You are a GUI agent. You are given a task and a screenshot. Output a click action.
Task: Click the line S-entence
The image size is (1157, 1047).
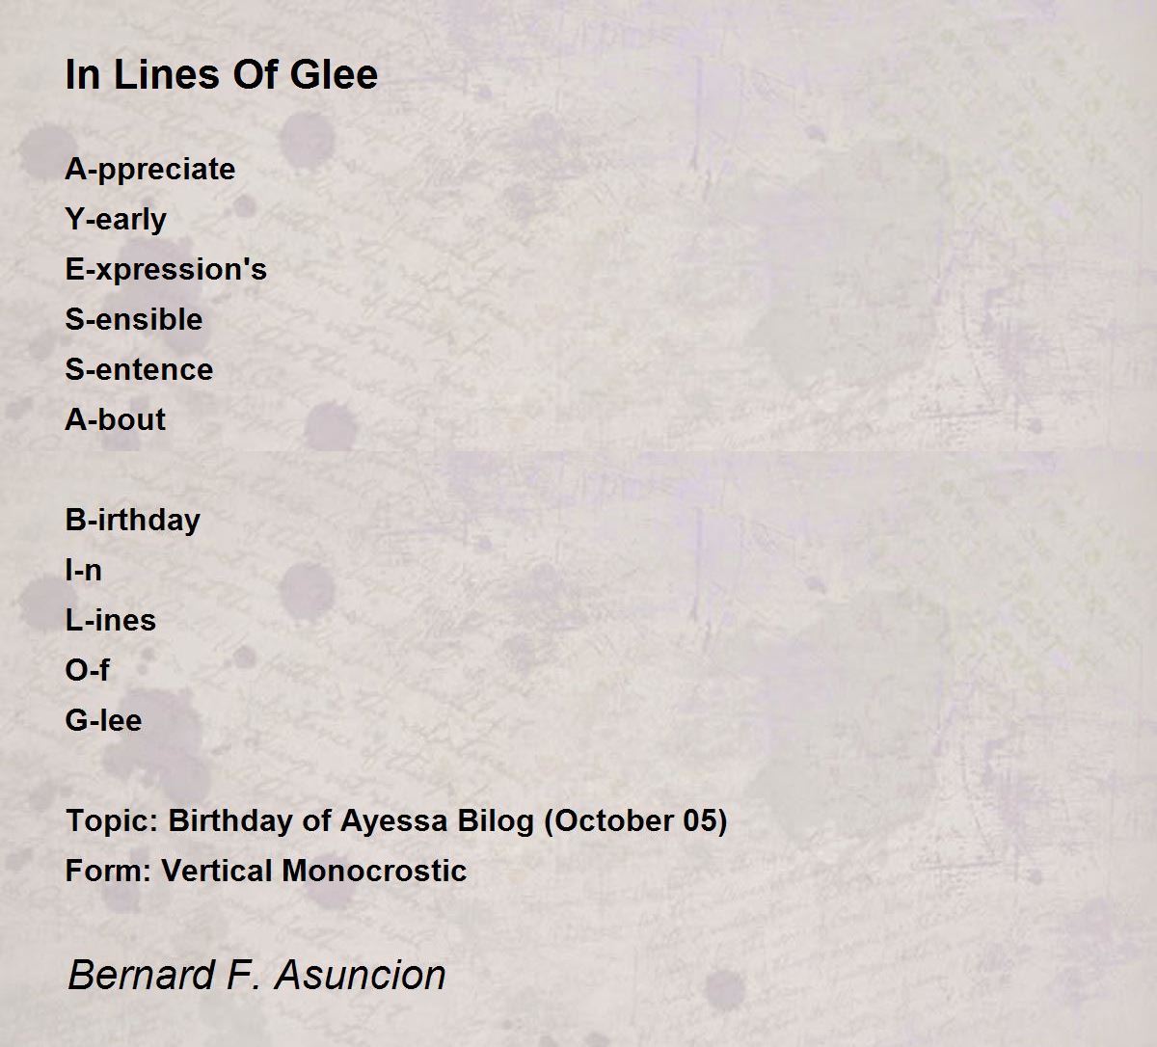tap(139, 369)
